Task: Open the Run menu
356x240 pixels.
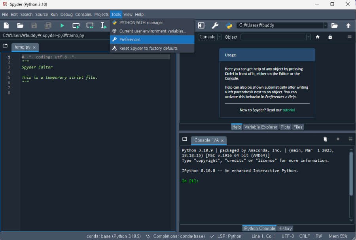Action: pyautogui.click(x=54, y=15)
